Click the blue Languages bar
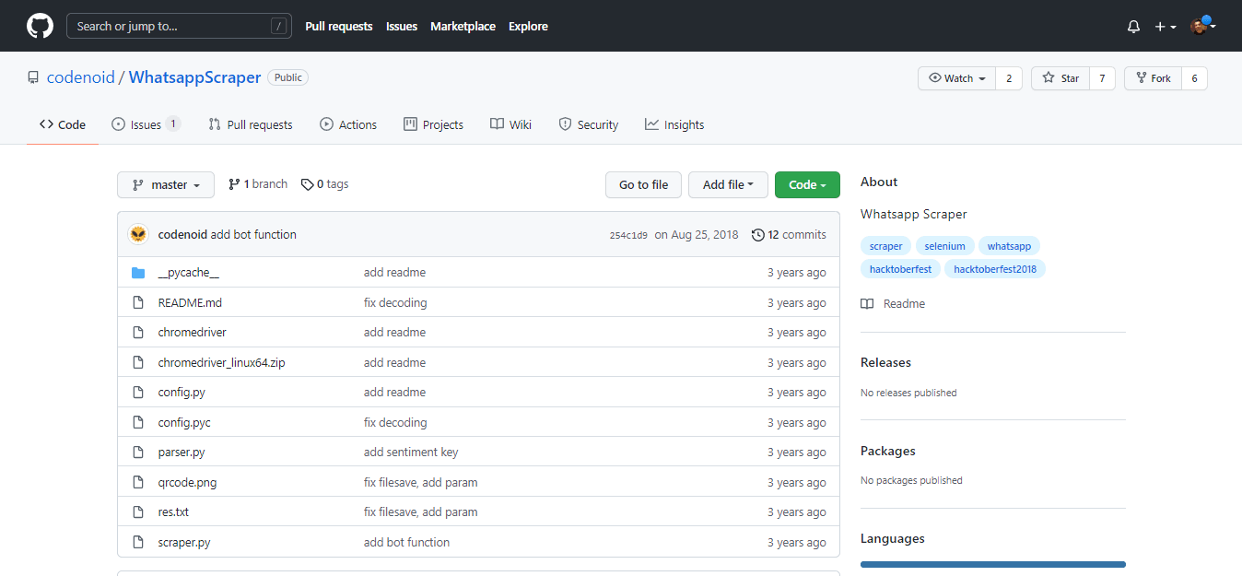The image size is (1242, 576). [992, 564]
